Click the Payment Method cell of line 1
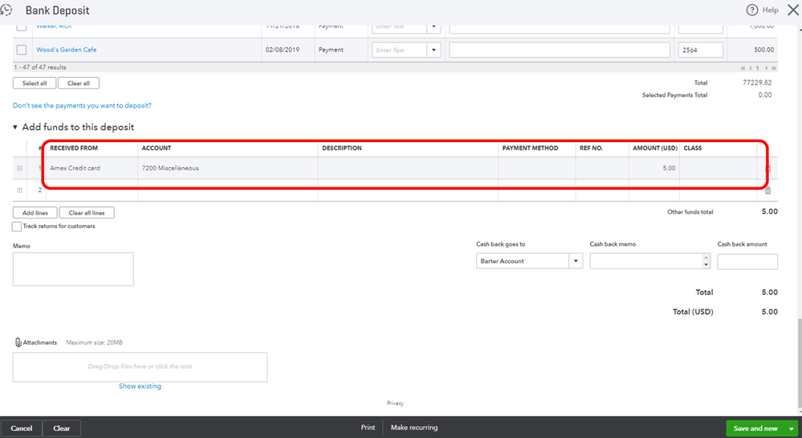Screen dimensions: 802x438 tap(536, 168)
